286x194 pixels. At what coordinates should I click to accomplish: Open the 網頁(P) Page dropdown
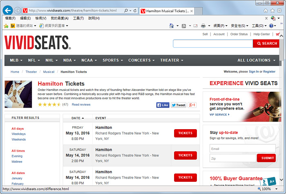point(221,26)
